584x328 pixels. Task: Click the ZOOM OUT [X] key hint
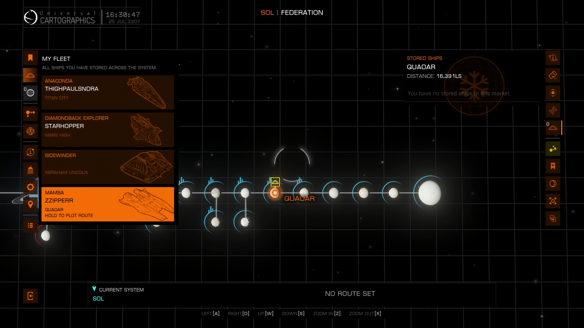click(x=365, y=313)
